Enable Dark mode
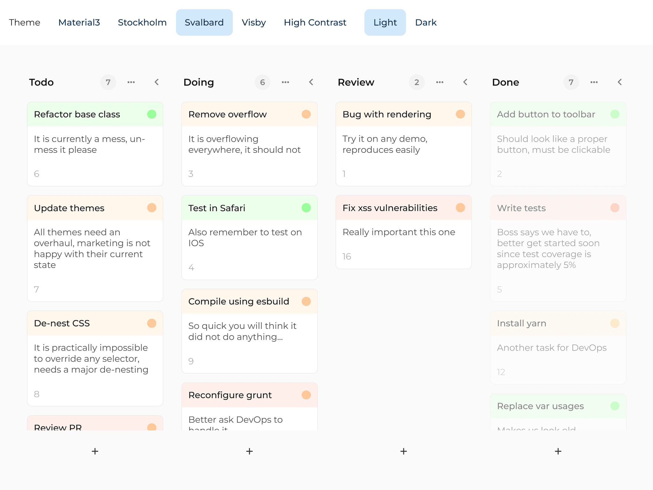The height and width of the screenshot is (490, 653). coord(426,22)
